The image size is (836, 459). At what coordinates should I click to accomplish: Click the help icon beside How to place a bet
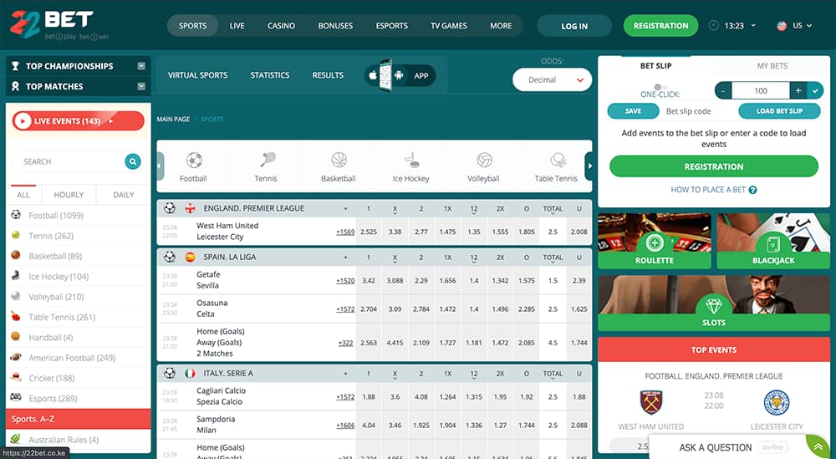point(753,190)
